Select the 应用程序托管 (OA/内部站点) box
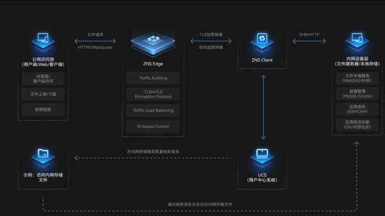 pos(357,125)
